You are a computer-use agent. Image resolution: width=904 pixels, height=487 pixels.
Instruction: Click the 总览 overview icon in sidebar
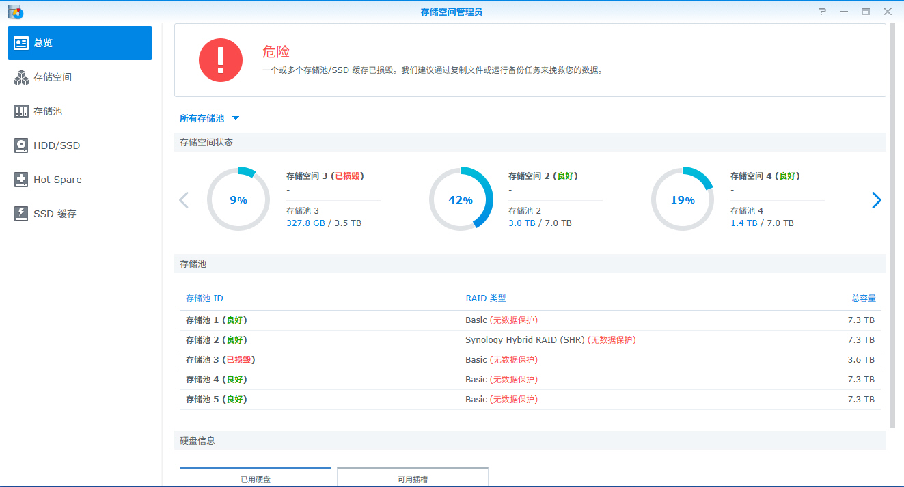click(x=21, y=43)
